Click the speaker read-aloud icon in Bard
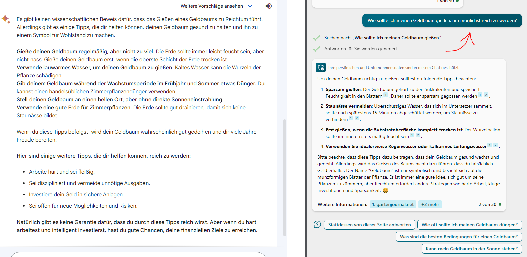 pos(268,6)
